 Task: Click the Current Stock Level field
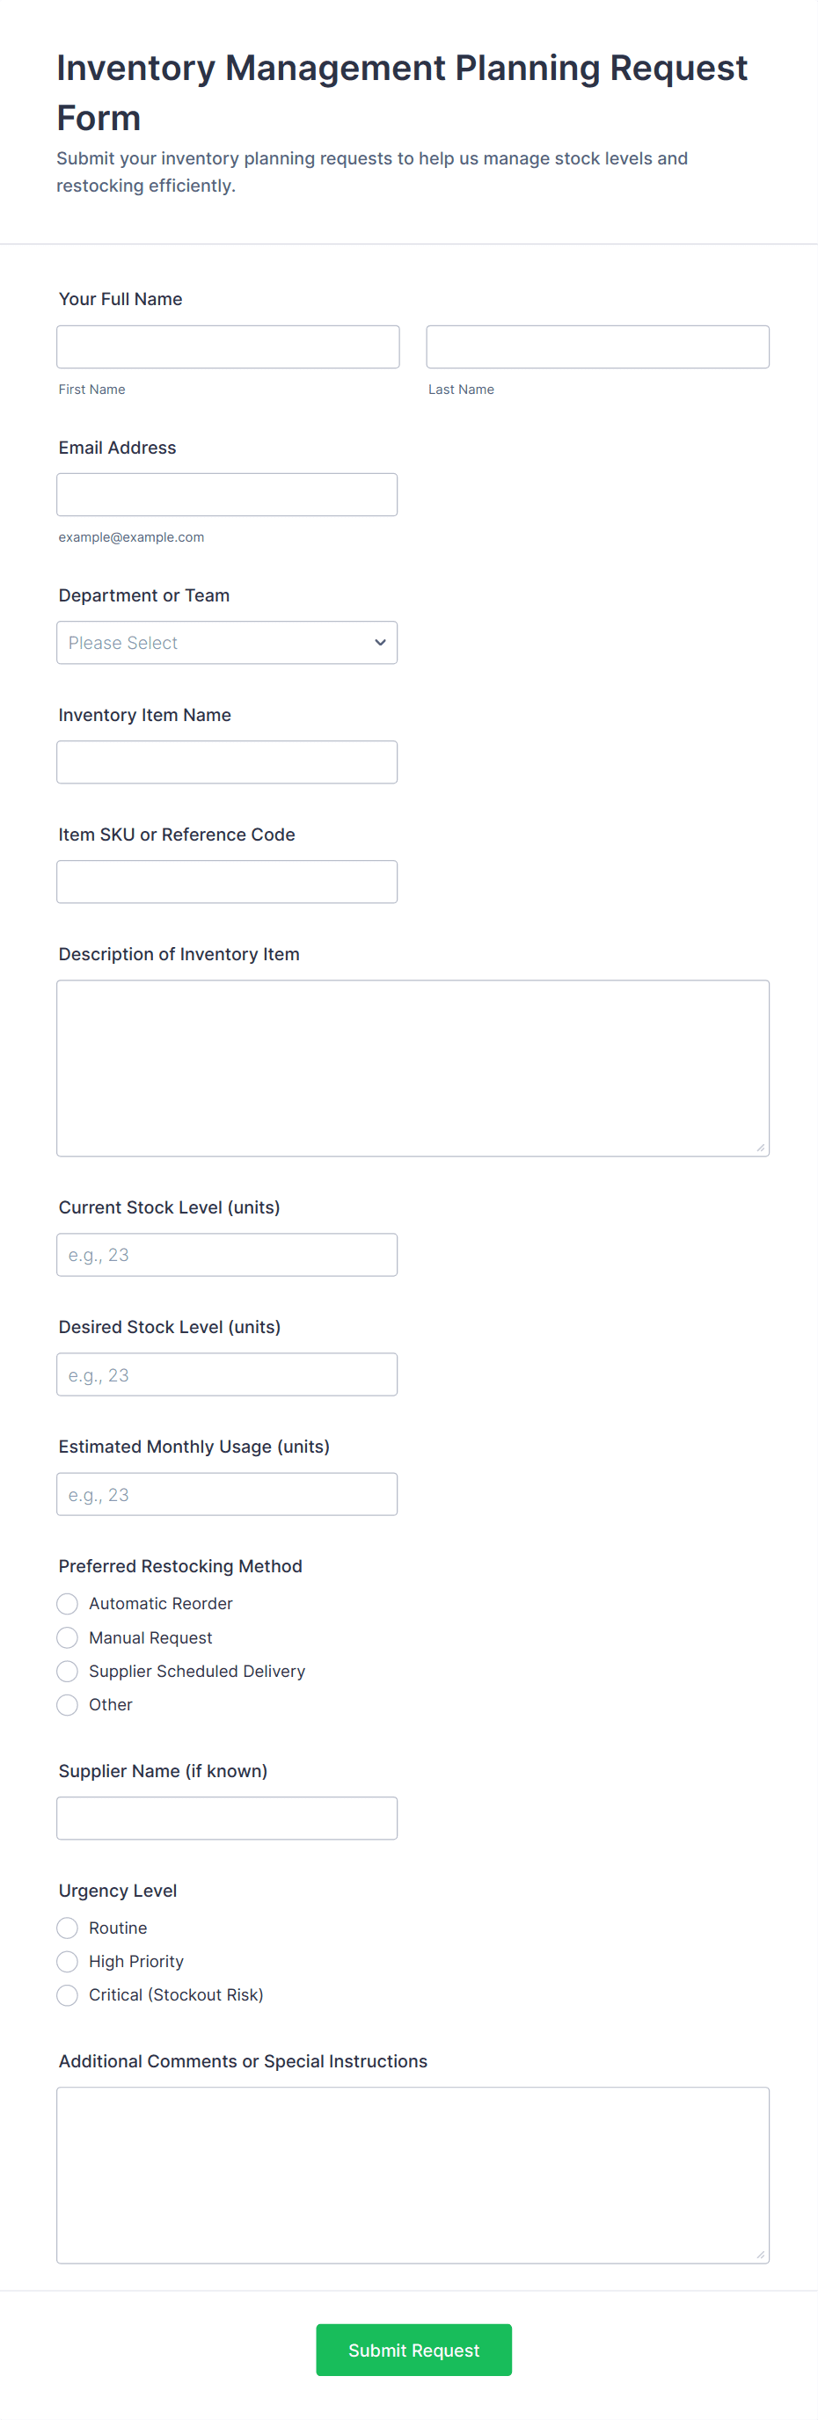(226, 1254)
